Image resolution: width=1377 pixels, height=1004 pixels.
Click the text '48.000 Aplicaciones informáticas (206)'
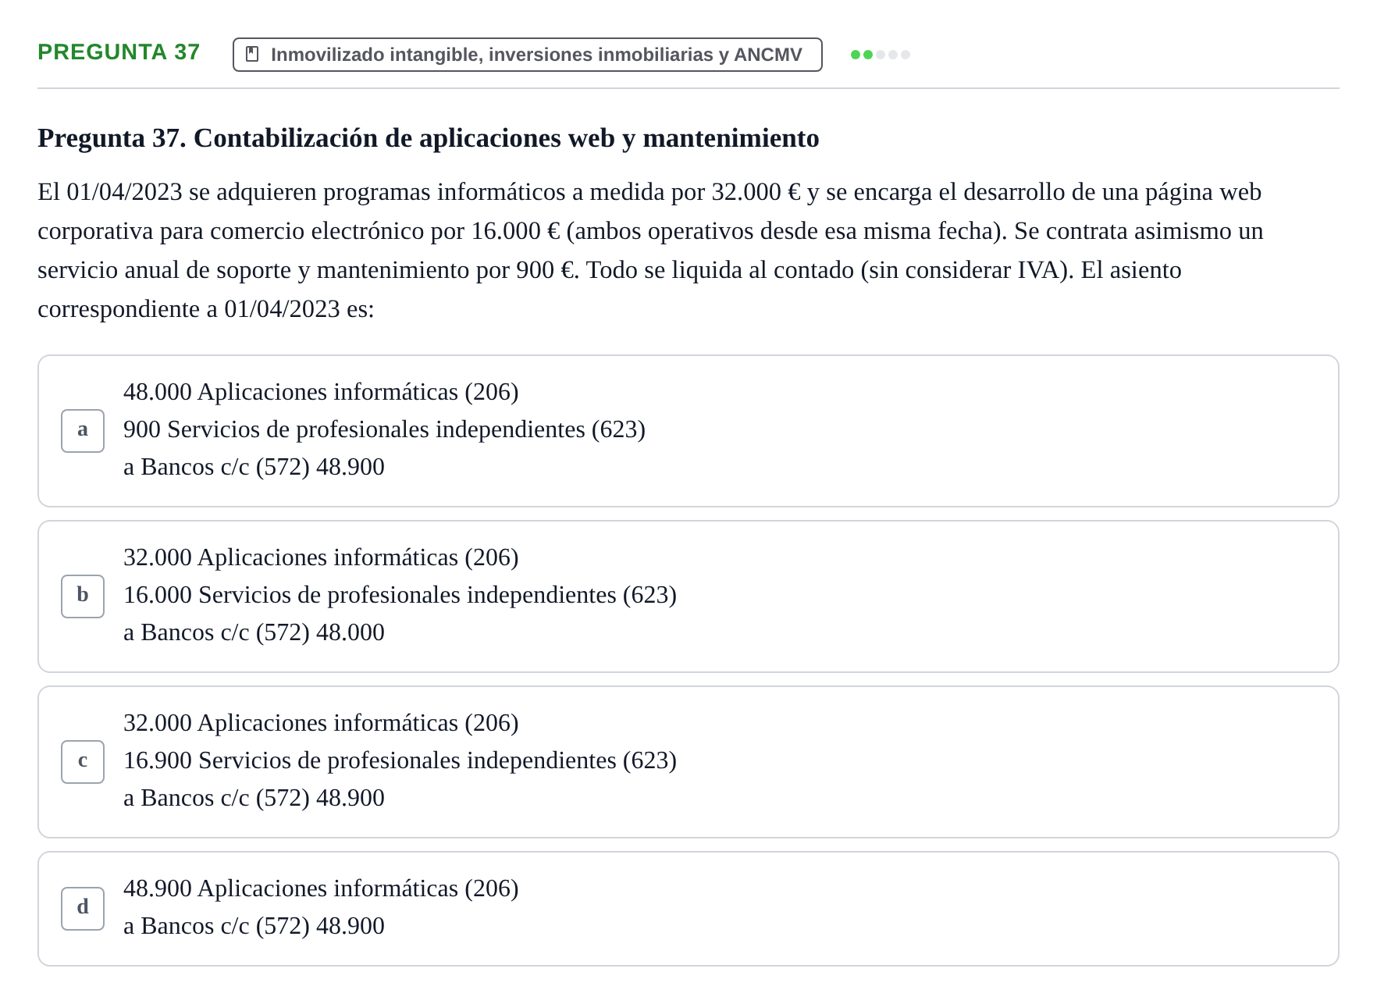pos(321,392)
